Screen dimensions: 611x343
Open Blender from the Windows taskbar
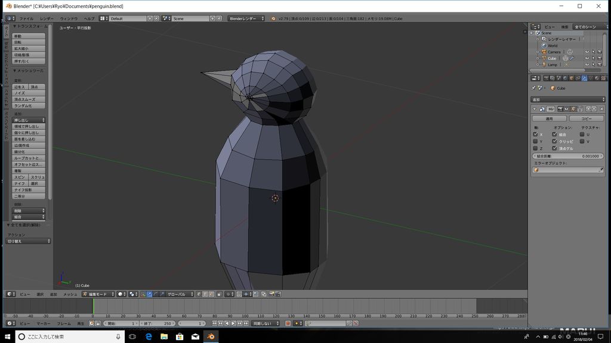[211, 336]
